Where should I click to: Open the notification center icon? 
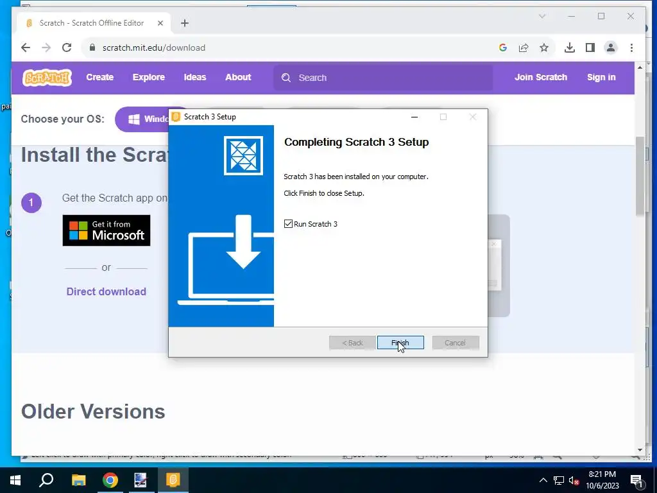coord(637,480)
